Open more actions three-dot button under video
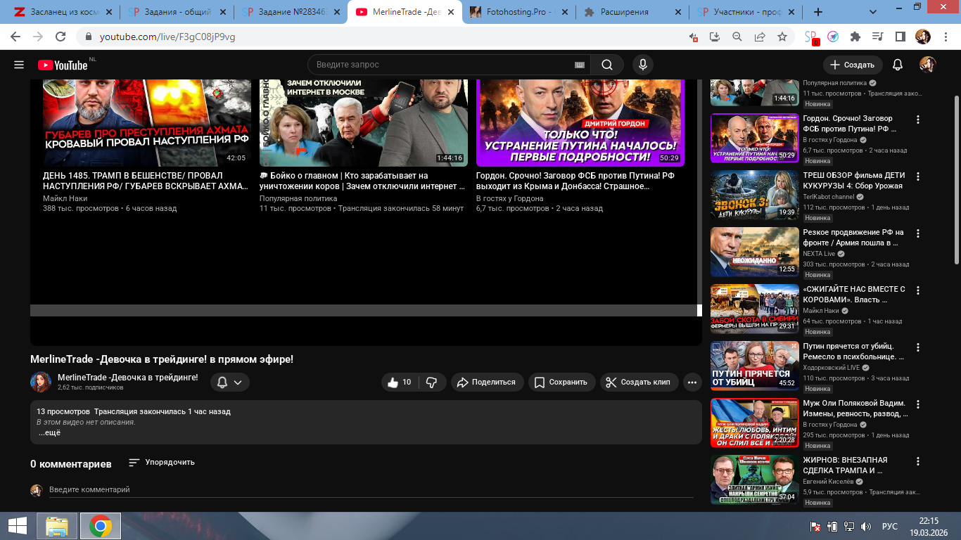 click(x=692, y=382)
